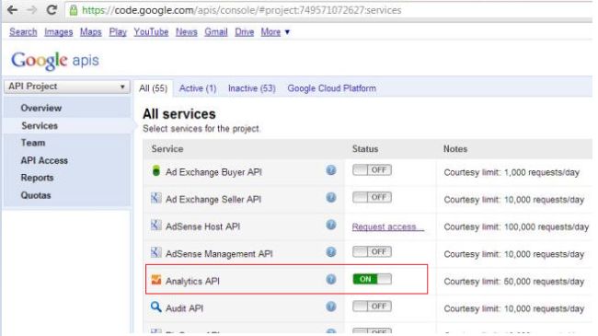Click the Analytics API chart icon

pos(156,280)
